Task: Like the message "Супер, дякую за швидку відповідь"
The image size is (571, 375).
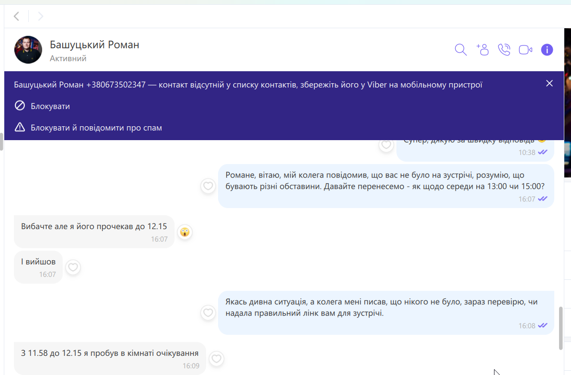Action: point(386,144)
